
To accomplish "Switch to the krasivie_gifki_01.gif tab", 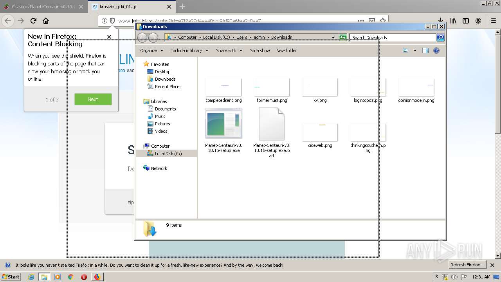I will (132, 7).
